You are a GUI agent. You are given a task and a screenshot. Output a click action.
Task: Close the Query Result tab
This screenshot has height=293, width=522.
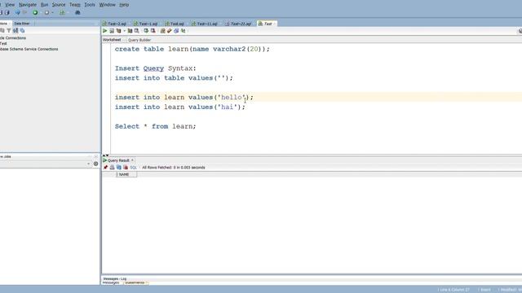[132, 160]
